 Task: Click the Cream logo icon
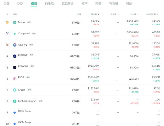[x=15, y=90]
